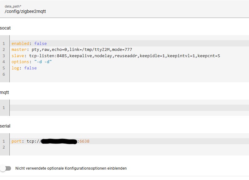Click the socat options "-d -d" line
The image size is (249, 180).
pyautogui.click(x=32, y=62)
